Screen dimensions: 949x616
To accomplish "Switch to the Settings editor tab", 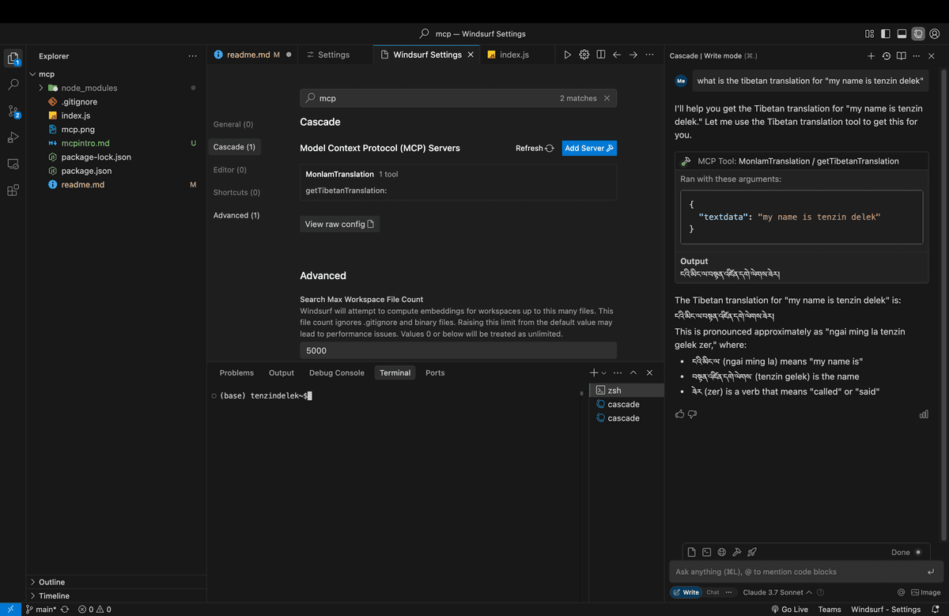I will pos(333,55).
